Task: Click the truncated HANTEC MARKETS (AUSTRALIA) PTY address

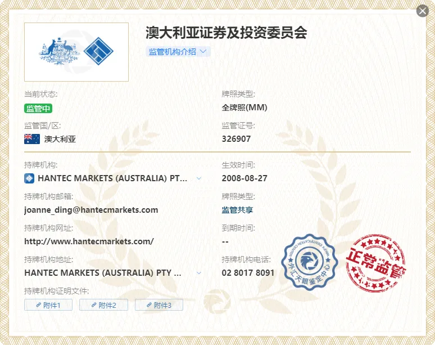Action: 103,273
